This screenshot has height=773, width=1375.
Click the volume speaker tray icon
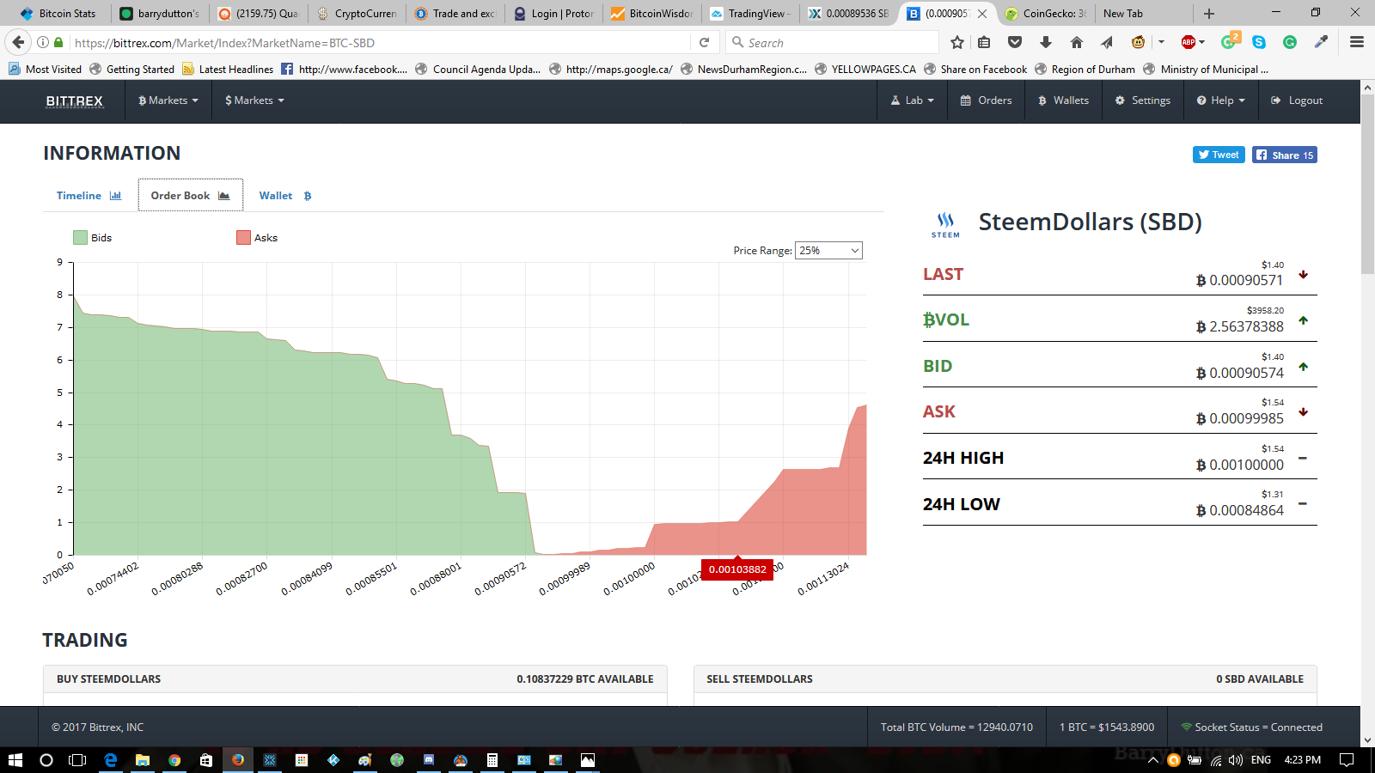[x=1236, y=760]
